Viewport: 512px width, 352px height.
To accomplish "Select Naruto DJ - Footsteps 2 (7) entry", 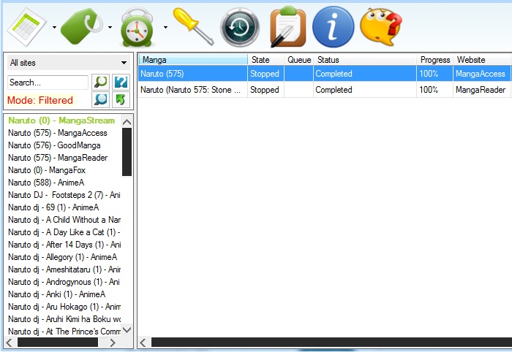I will coord(64,195).
